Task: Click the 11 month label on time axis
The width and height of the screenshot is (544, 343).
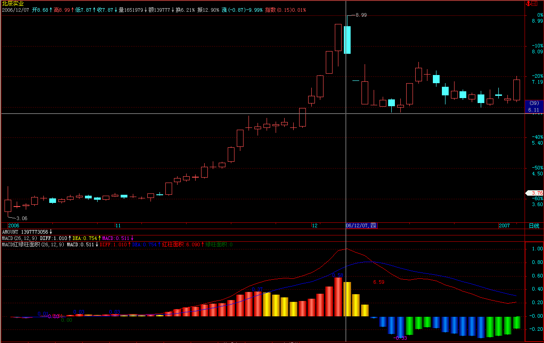Action: 118,226
